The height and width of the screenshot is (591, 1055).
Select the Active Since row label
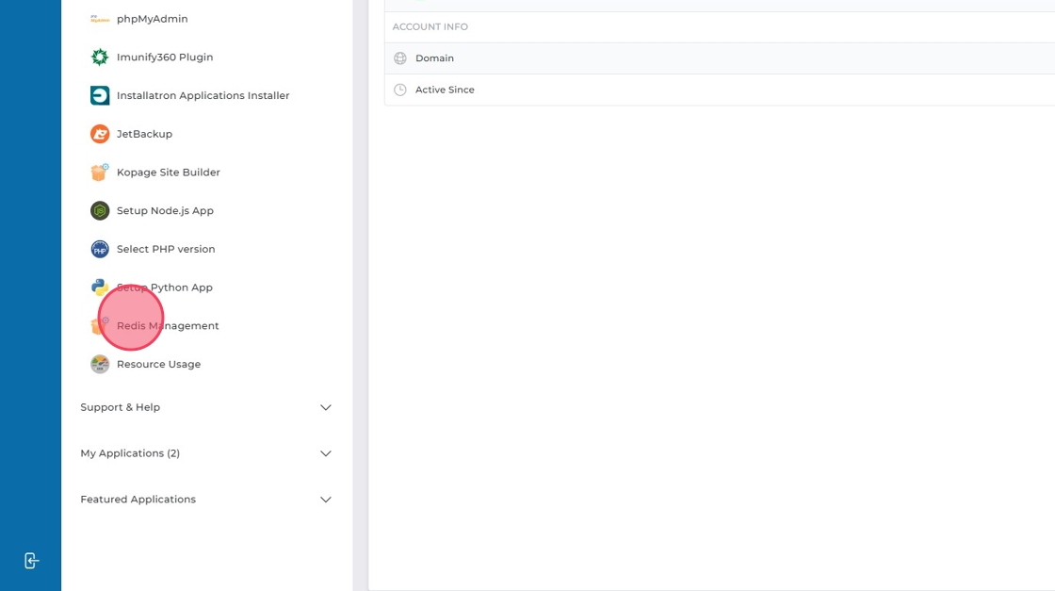click(x=445, y=90)
